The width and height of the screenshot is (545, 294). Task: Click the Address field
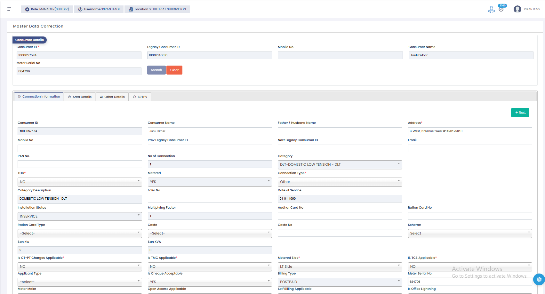[470, 131]
